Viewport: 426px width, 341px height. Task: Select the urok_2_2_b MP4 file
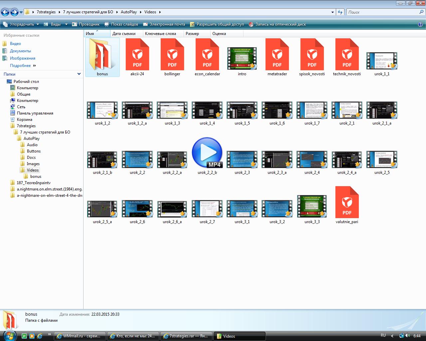tap(207, 153)
